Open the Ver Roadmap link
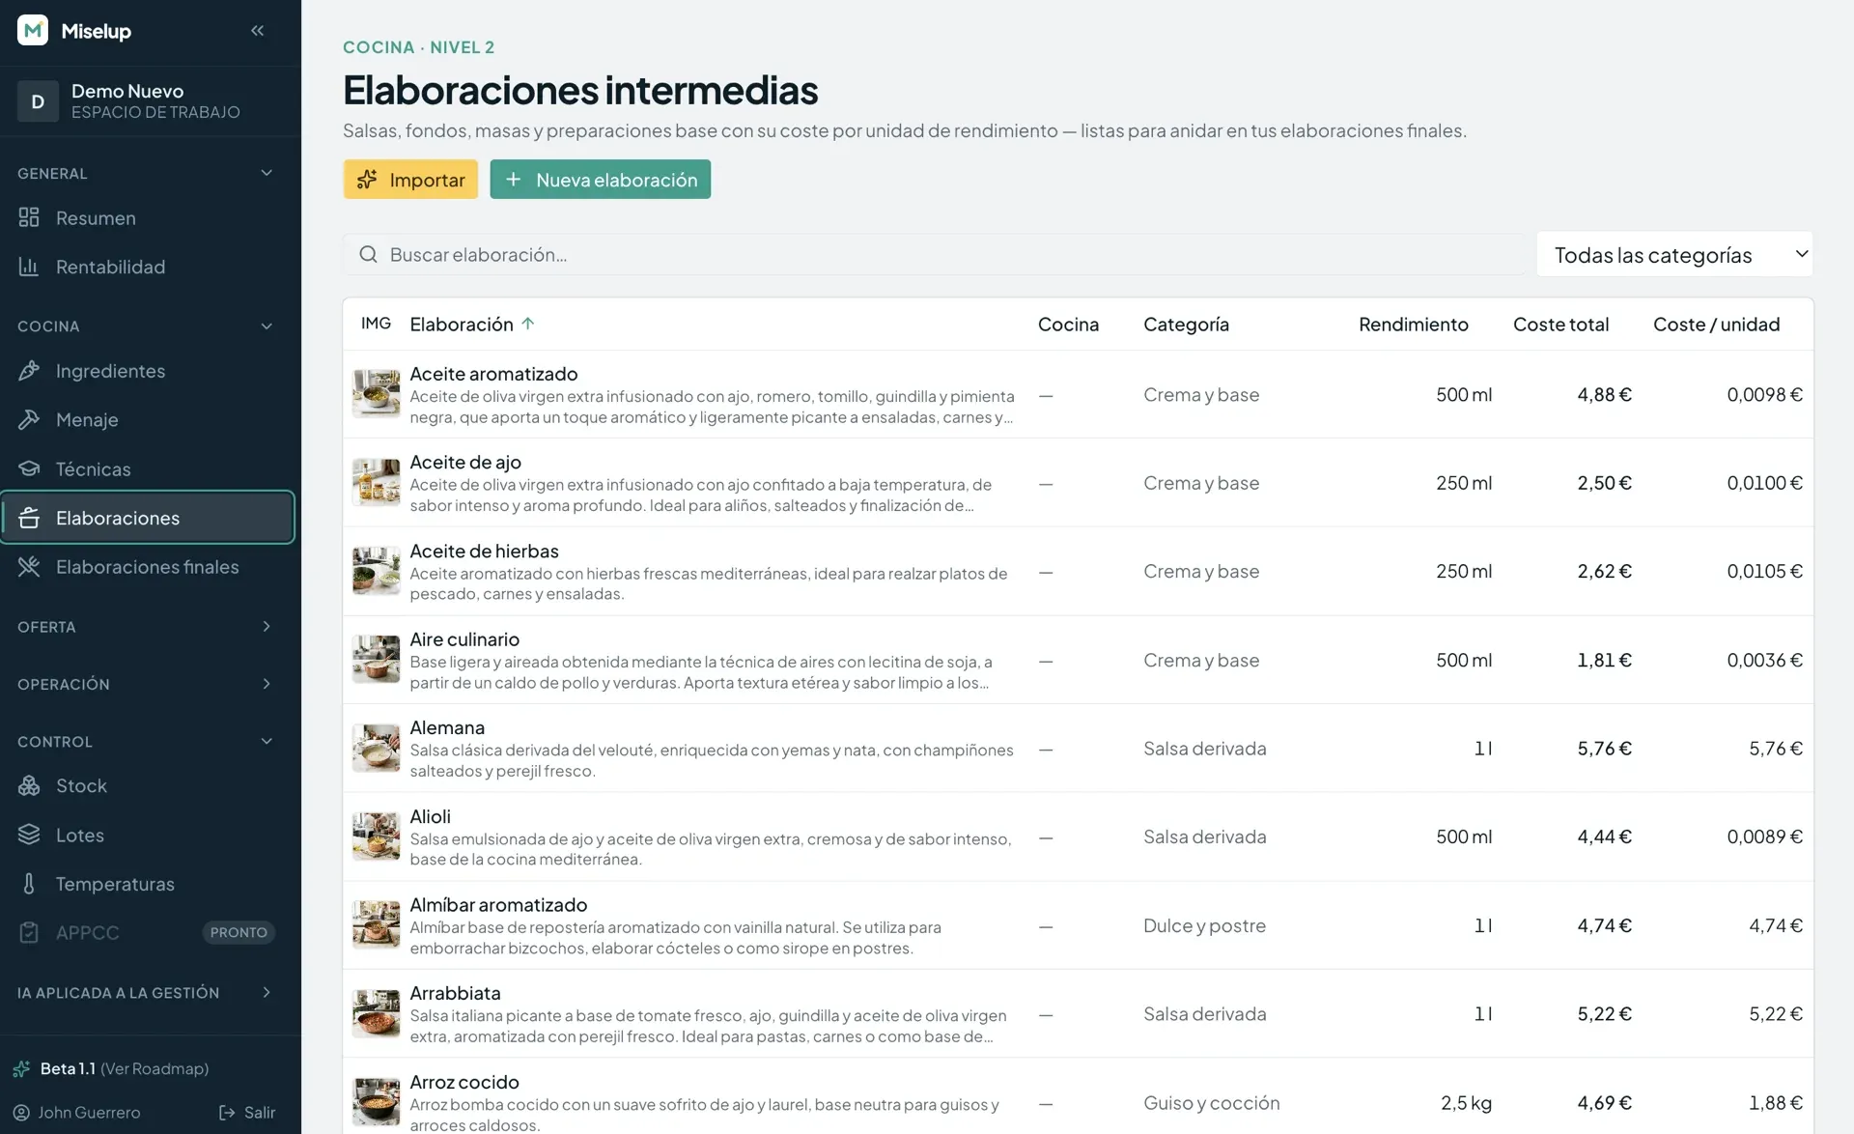Viewport: 1854px width, 1134px height. coord(154,1068)
